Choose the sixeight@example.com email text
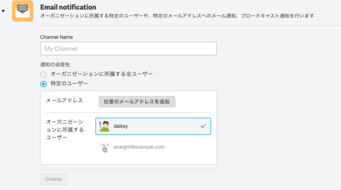The height and width of the screenshot is (190, 341). pos(139,147)
